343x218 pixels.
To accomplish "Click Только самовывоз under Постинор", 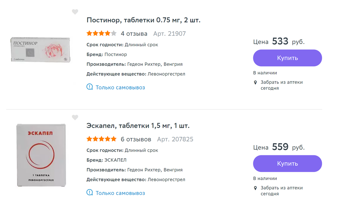I will tap(120, 87).
